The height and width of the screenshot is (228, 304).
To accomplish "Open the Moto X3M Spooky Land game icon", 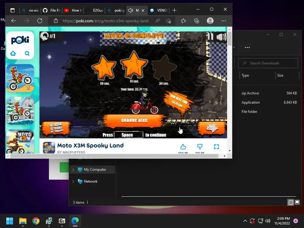I will pyautogui.click(x=49, y=148).
